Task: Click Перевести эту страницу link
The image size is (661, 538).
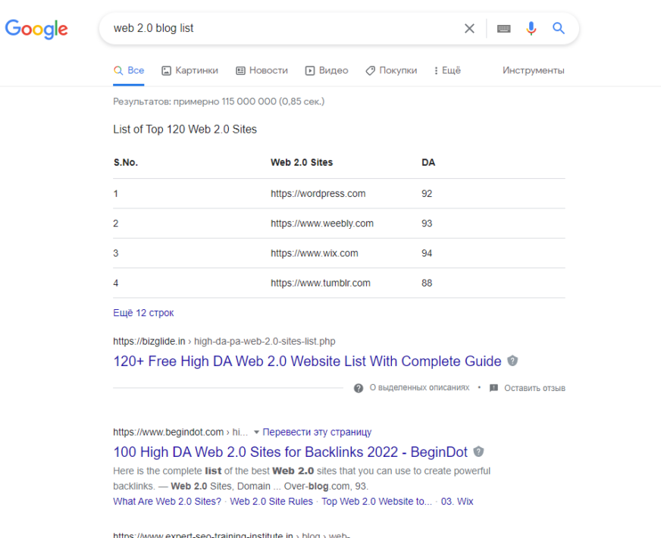Action: click(317, 432)
